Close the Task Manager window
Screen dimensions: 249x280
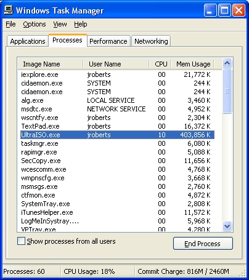[239, 10]
